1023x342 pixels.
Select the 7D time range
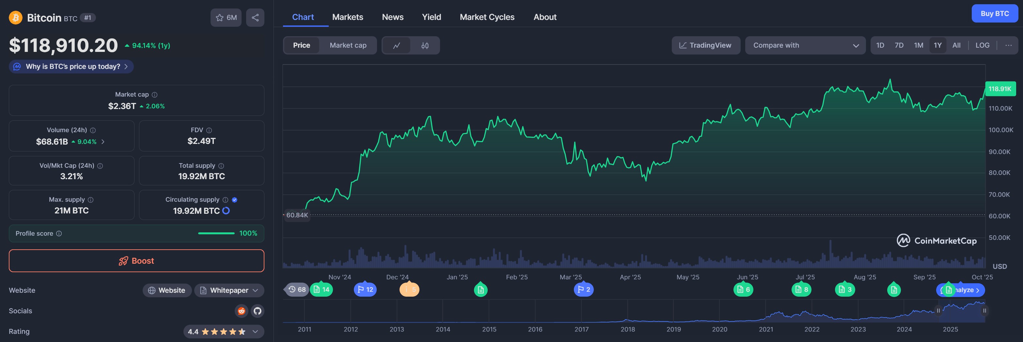pos(899,45)
